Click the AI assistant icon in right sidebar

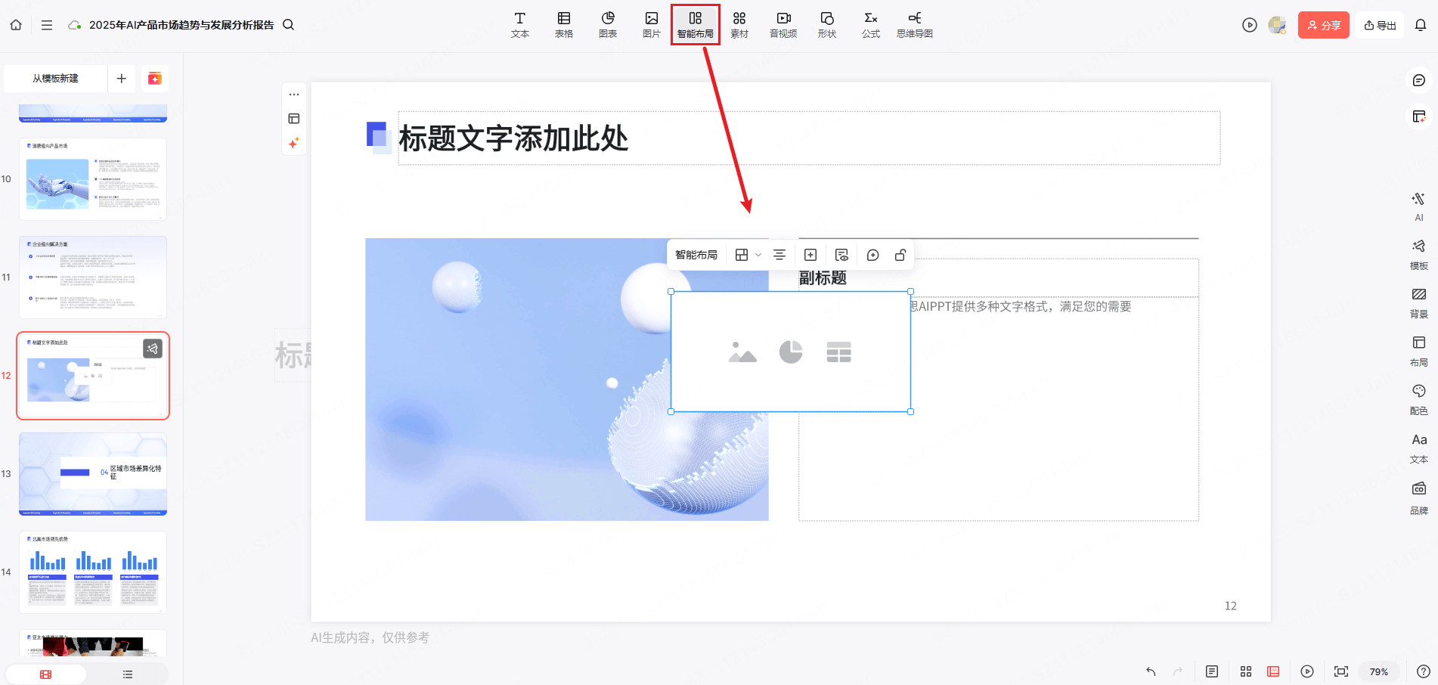pos(1419,206)
